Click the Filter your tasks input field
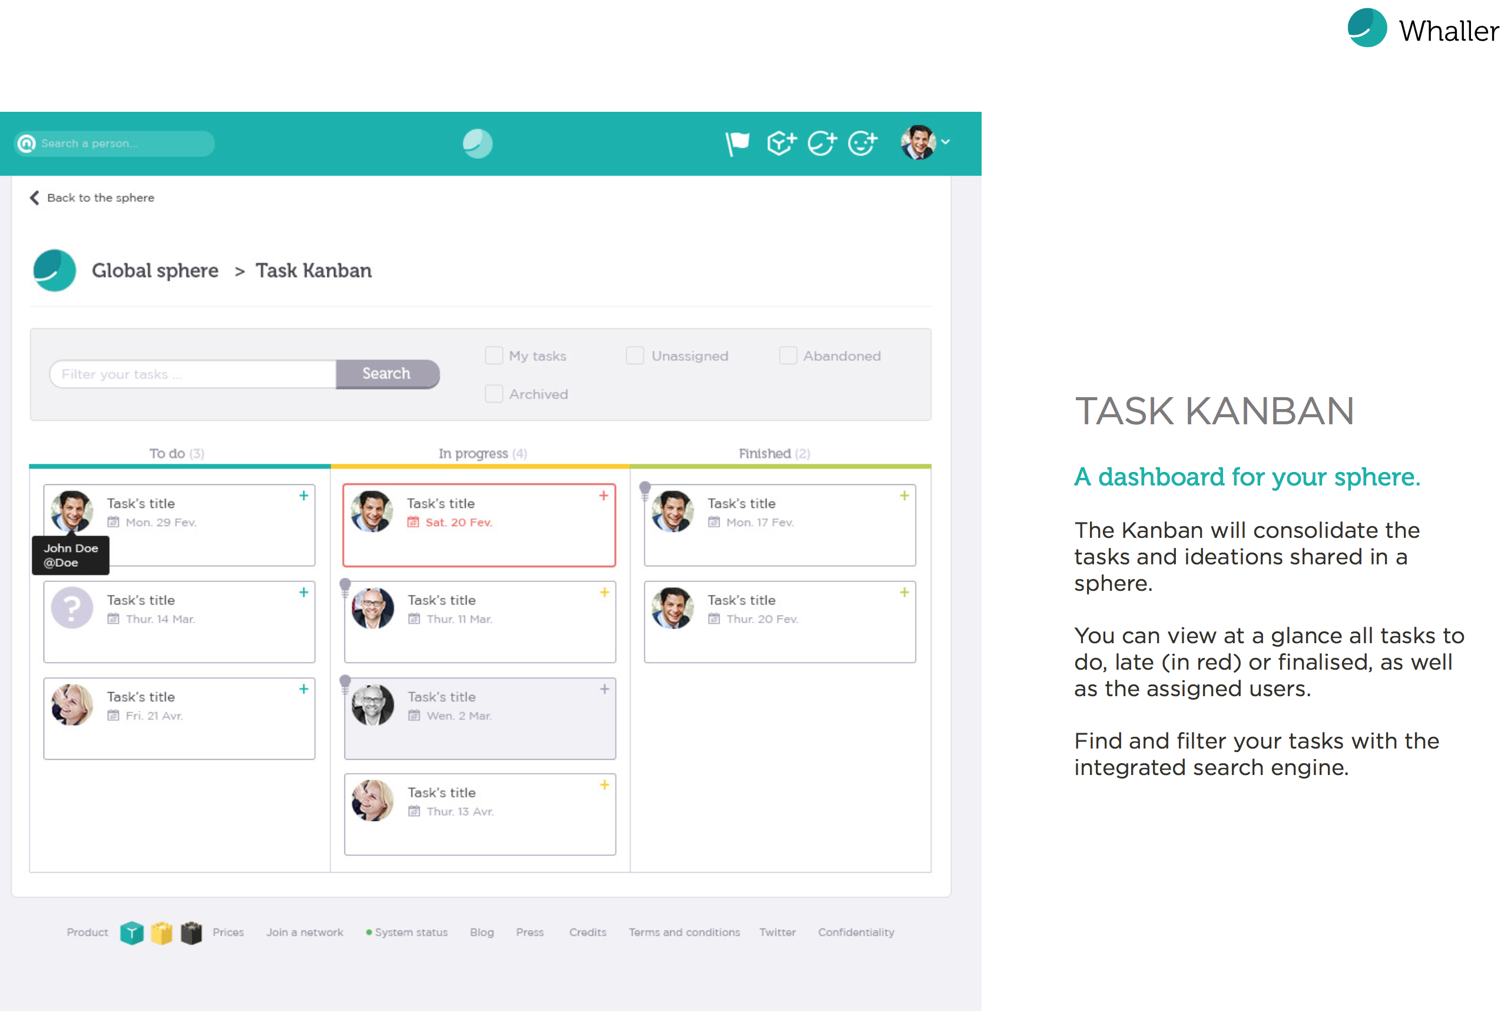The width and height of the screenshot is (1511, 1011). (194, 374)
